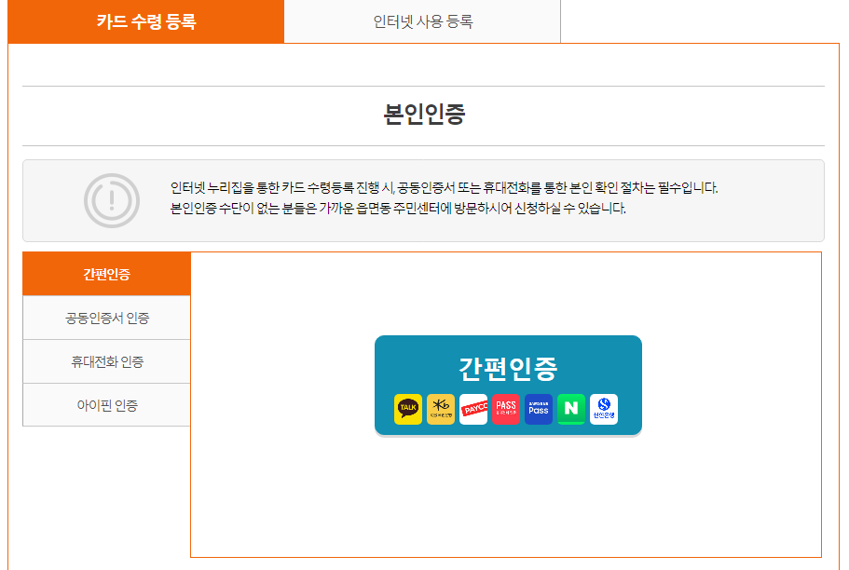The image size is (849, 570).
Task: Select the Naver authentication icon
Action: click(x=569, y=408)
